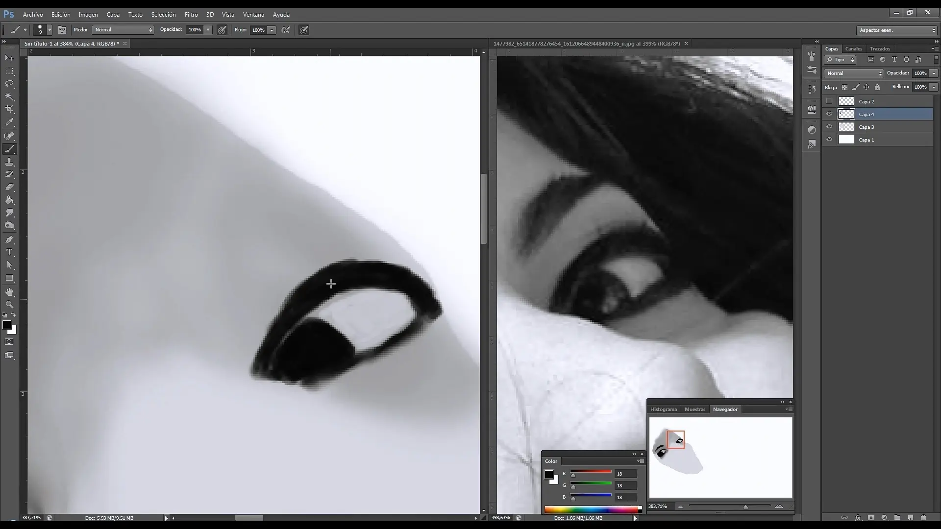The height and width of the screenshot is (529, 941).
Task: Open the Flujo dropdown arrow
Action: 272,30
